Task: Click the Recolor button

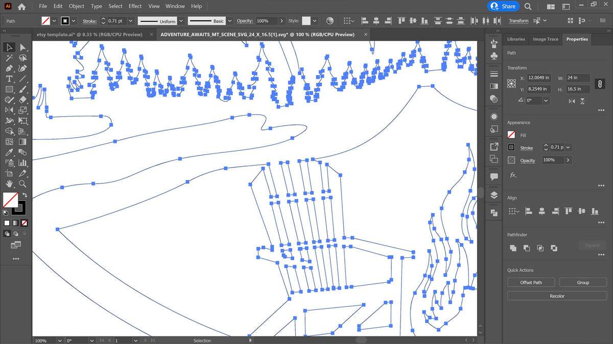Action: pos(557,296)
